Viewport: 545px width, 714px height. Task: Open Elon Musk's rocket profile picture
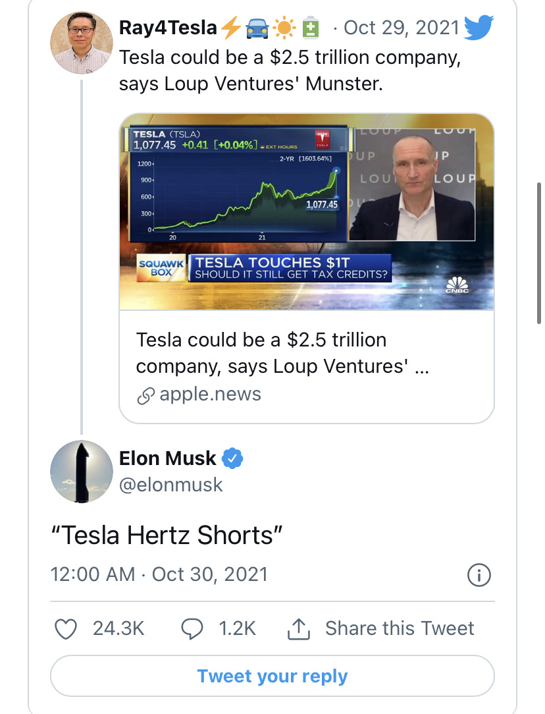[81, 472]
